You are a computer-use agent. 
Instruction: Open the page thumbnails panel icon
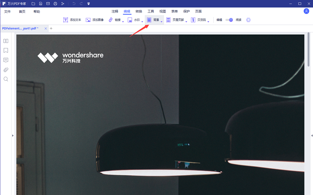tap(6, 41)
